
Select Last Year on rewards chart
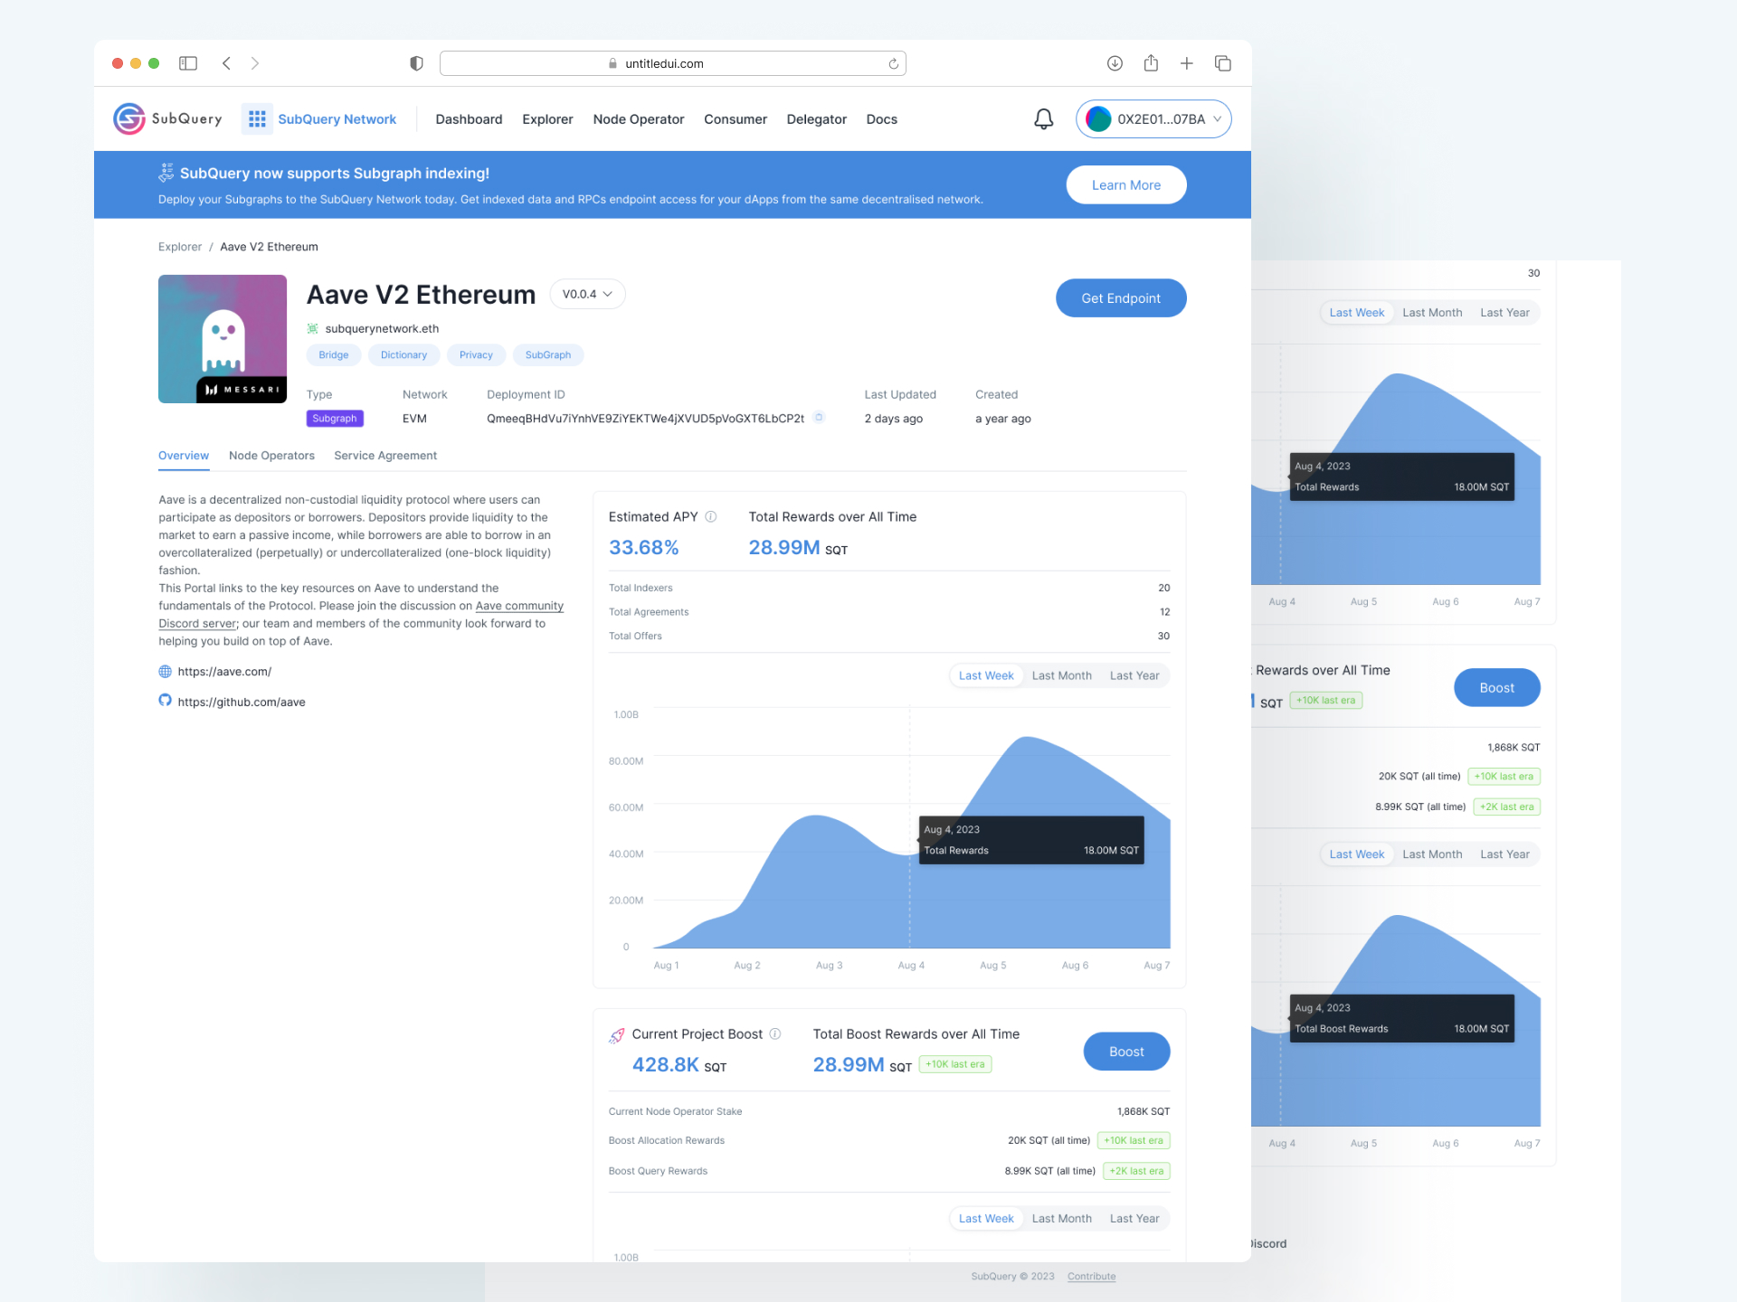(x=1134, y=675)
